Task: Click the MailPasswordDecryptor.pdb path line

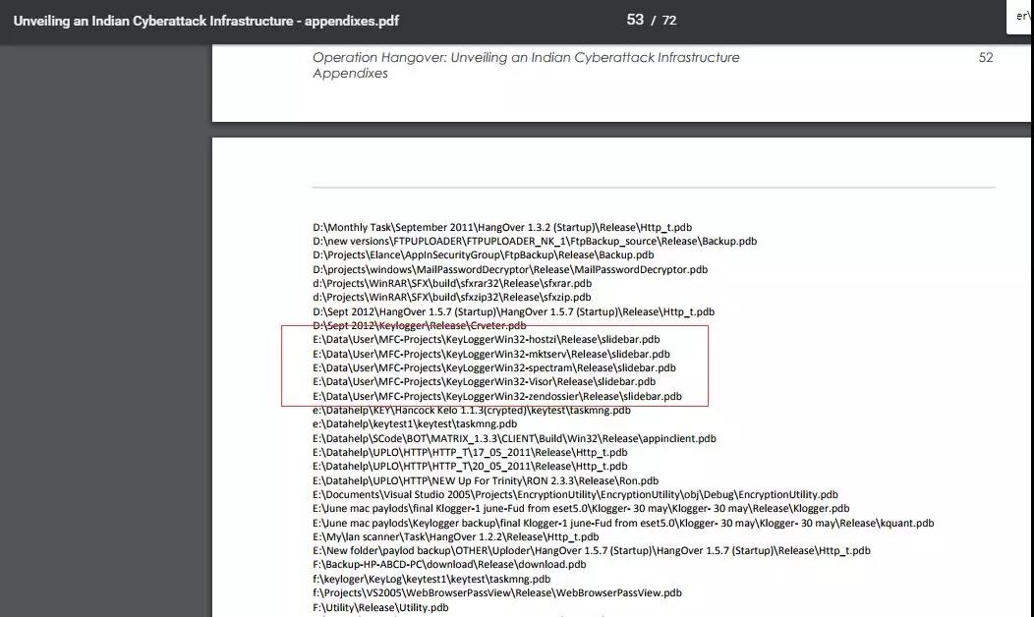Action: tap(510, 269)
